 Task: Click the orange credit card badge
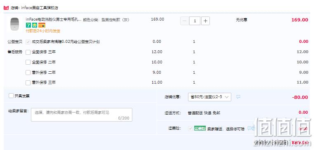tap(42, 25)
